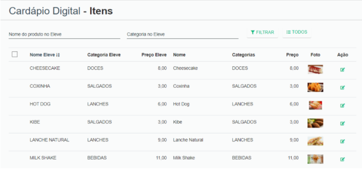The width and height of the screenshot is (362, 180).
Task: Select the CHEESECAKE Nome Eleve cell
Action: [45, 68]
